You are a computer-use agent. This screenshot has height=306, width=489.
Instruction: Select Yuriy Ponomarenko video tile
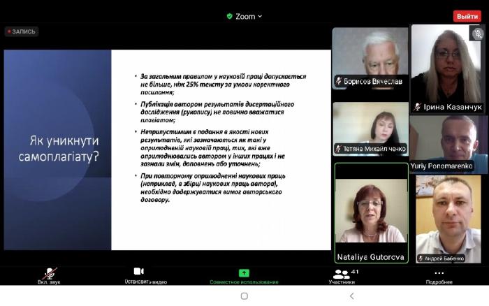pos(448,145)
